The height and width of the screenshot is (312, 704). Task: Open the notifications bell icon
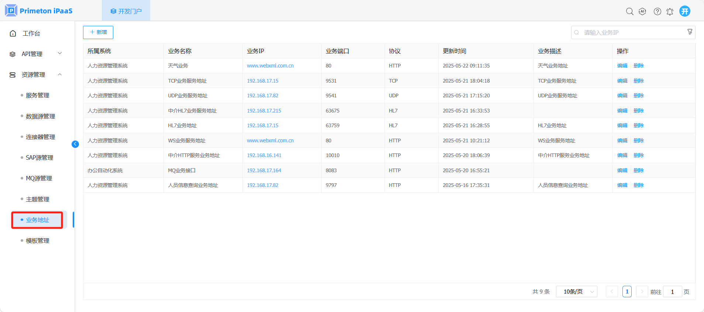670,12
